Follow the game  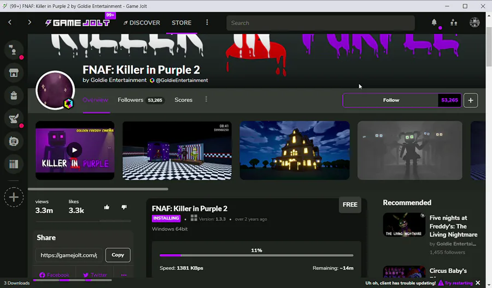(x=391, y=100)
